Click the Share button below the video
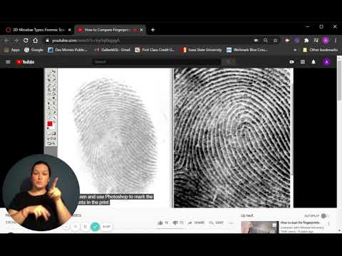 coord(196,223)
